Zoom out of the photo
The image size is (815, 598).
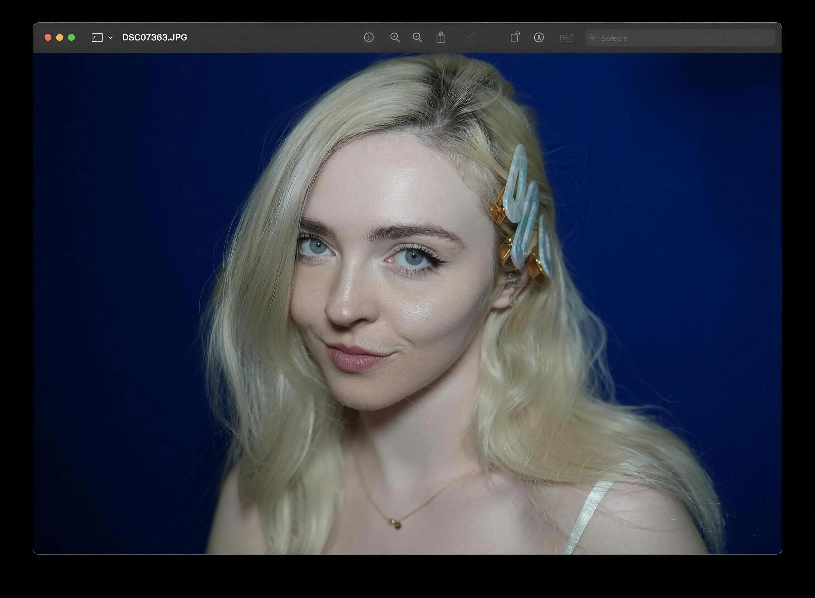[395, 37]
